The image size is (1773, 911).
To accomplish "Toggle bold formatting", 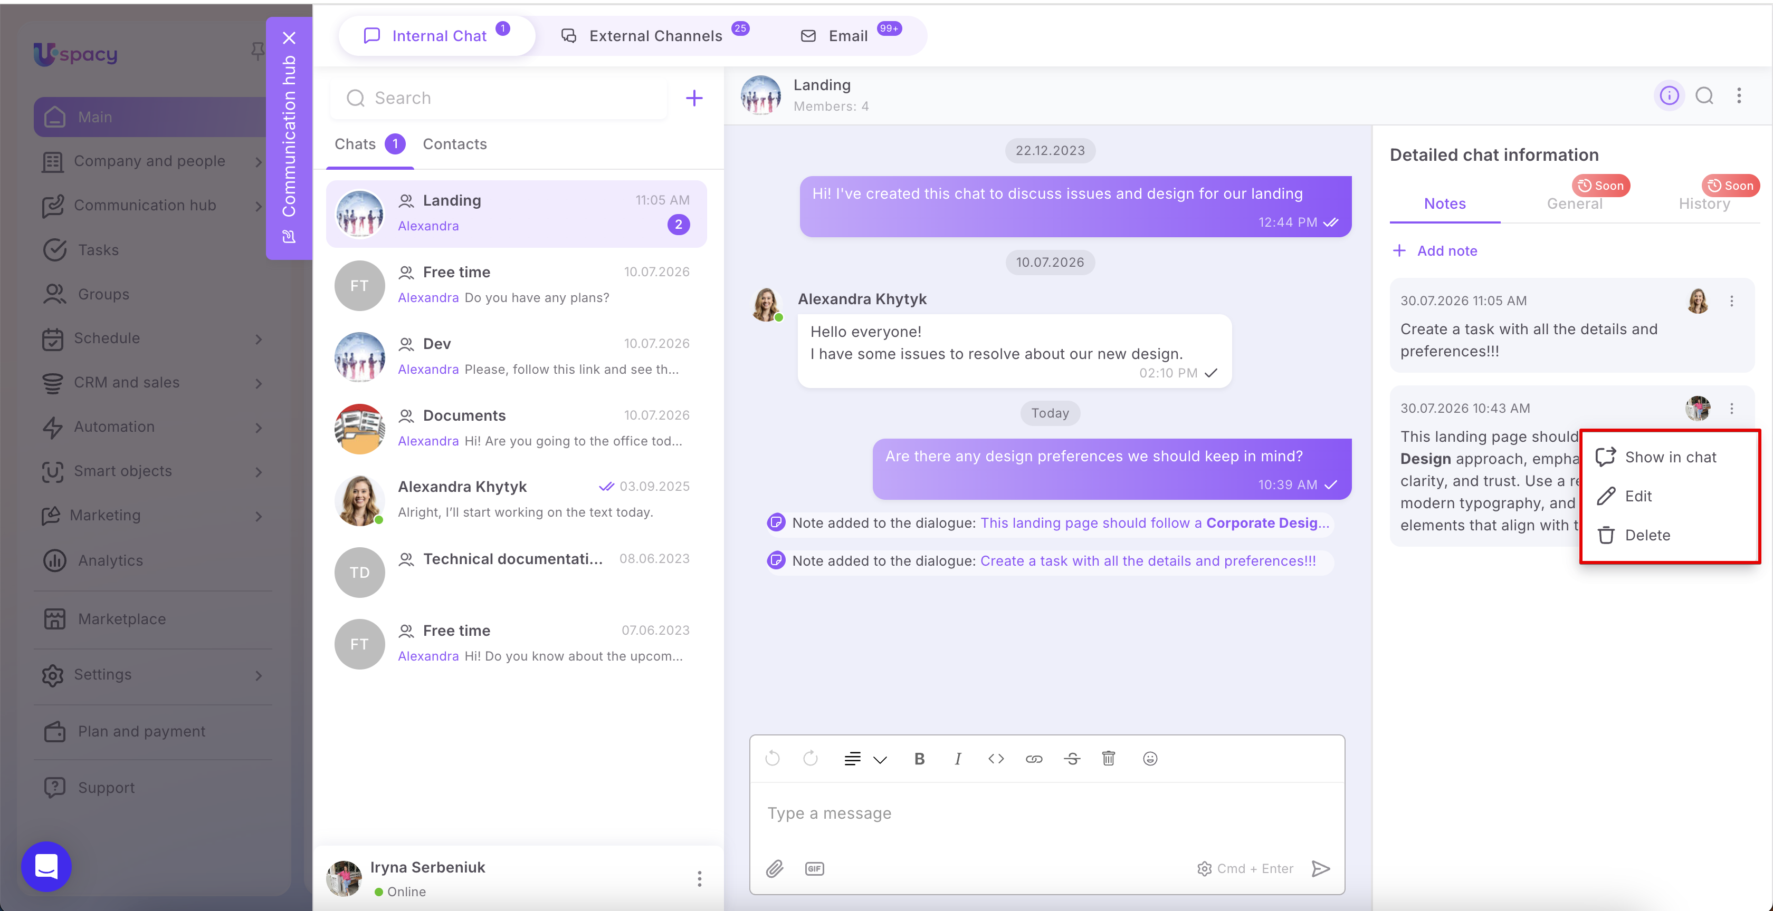I will 919,758.
